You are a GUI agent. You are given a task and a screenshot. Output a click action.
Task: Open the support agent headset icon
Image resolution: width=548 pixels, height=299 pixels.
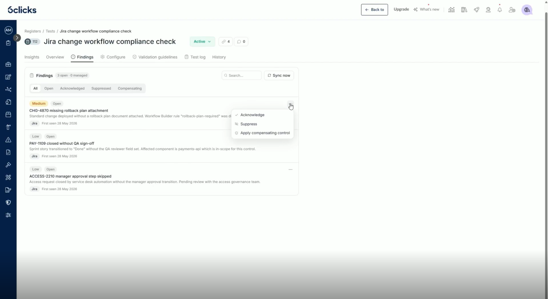point(488,10)
